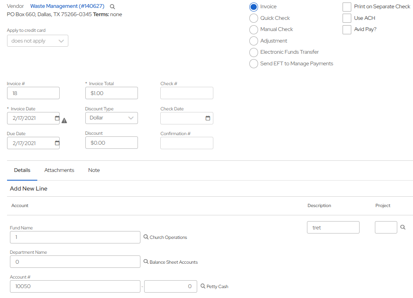413x298 pixels.
Task: Select the Electronic Funds Transfer option
Action: click(254, 52)
